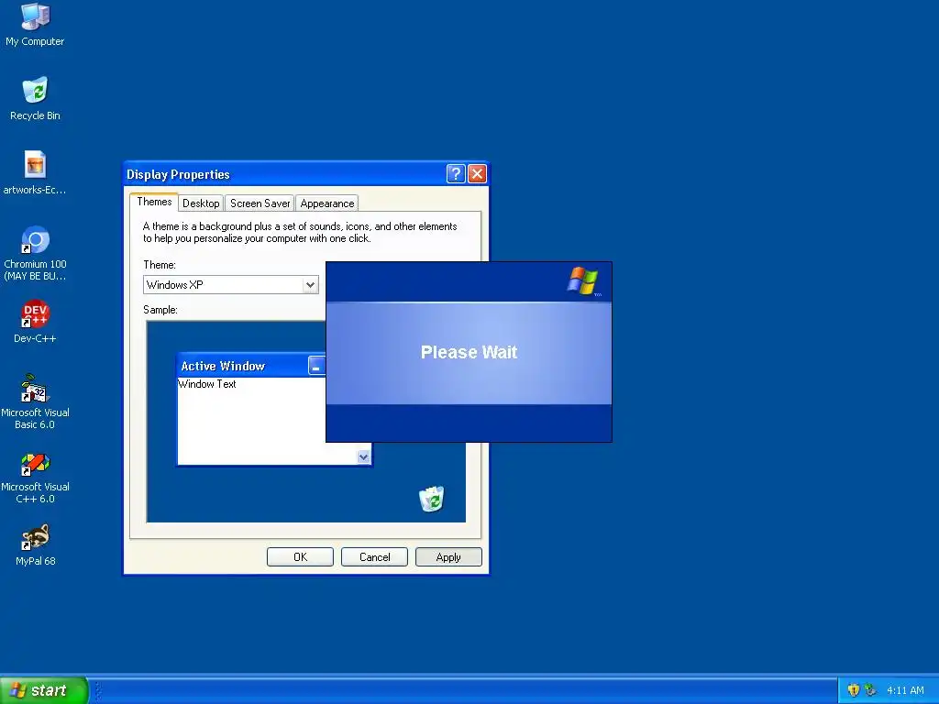Click the sample preview Recycle Bin icon
Image resolution: width=939 pixels, height=704 pixels.
click(431, 499)
